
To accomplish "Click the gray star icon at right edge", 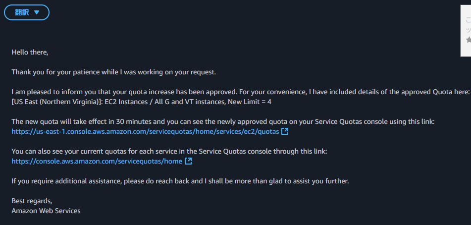I will pos(469,39).
